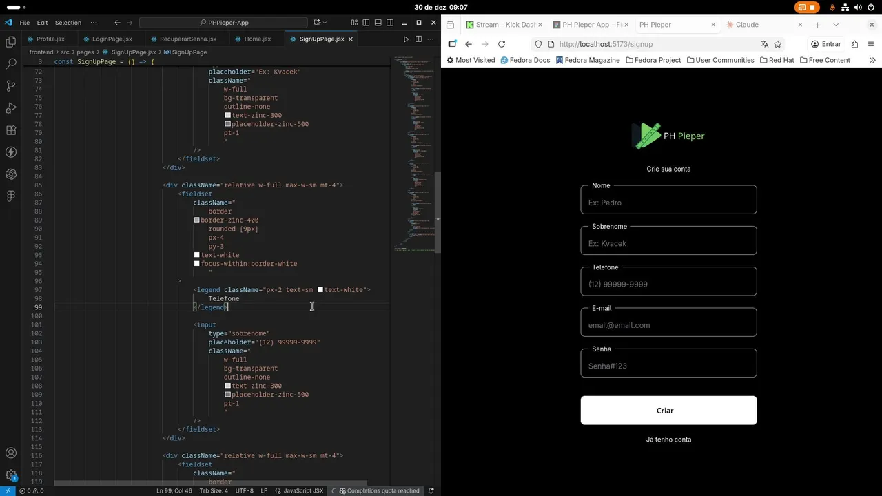882x496 pixels.
Task: Click the Criar button
Action: (x=668, y=411)
